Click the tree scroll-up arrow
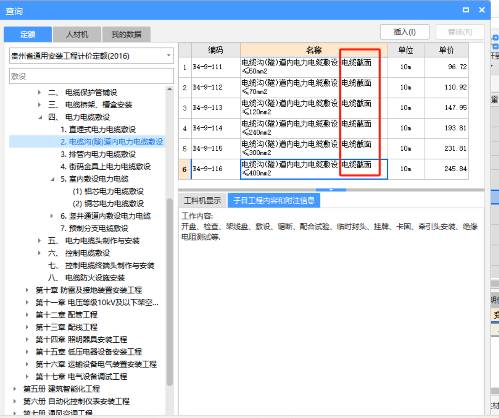 click(x=169, y=89)
